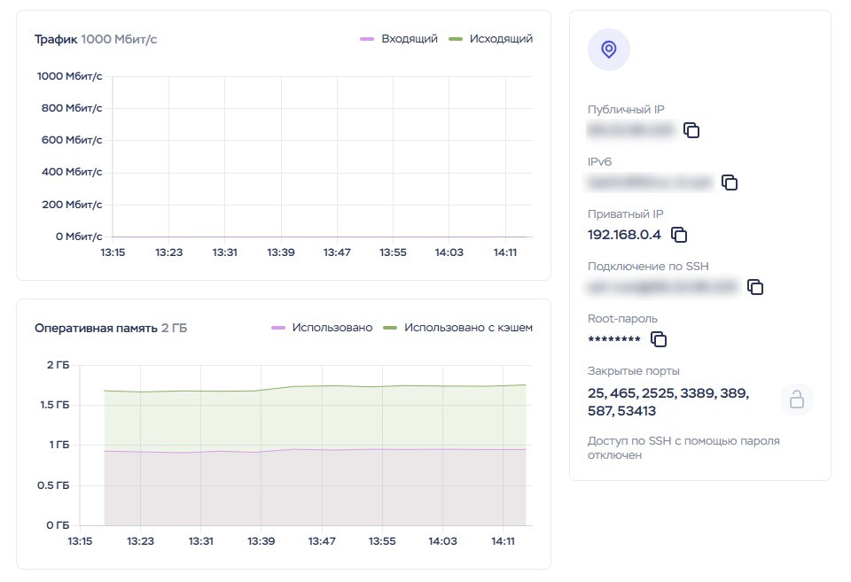851x582 pixels.
Task: Click the blurred SSH connection string
Action: point(663,286)
